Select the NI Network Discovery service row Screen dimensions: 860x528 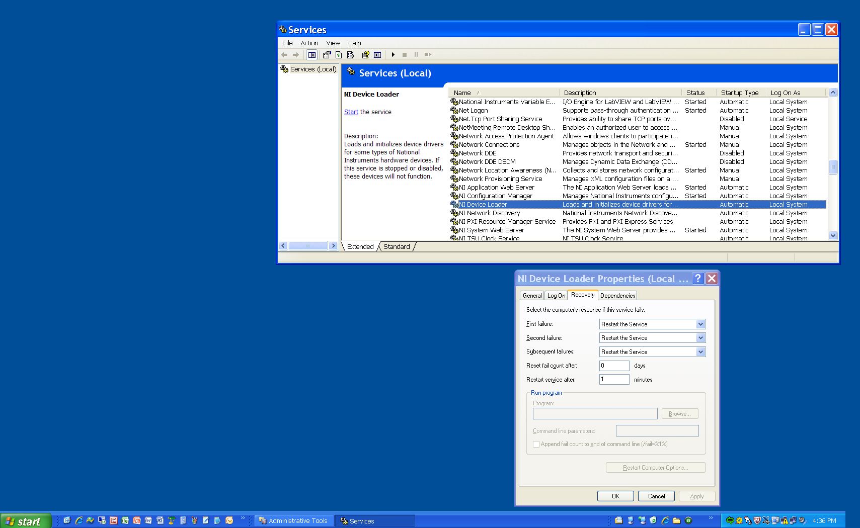pyautogui.click(x=638, y=213)
